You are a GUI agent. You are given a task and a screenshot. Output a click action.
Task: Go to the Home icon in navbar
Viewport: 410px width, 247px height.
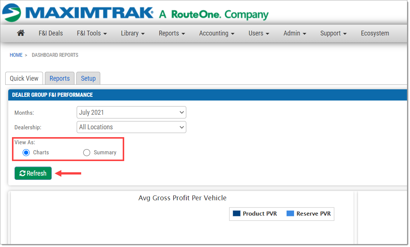click(21, 33)
